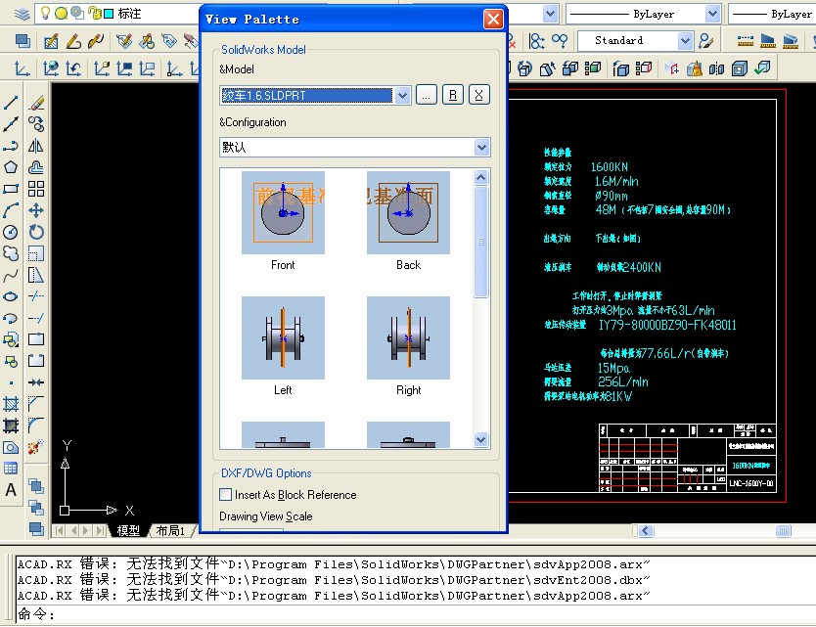Choose the Mirror modify tool

(x=36, y=146)
